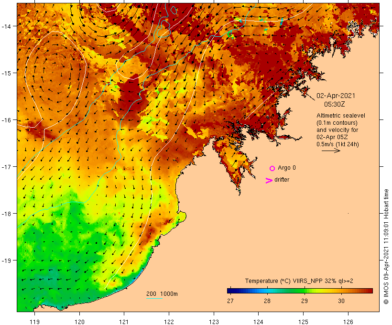Click the 'Temperature (°C) VIIRS_NPP 32% ql>=2' title
This screenshot has width=392, height=325.
pos(299,281)
